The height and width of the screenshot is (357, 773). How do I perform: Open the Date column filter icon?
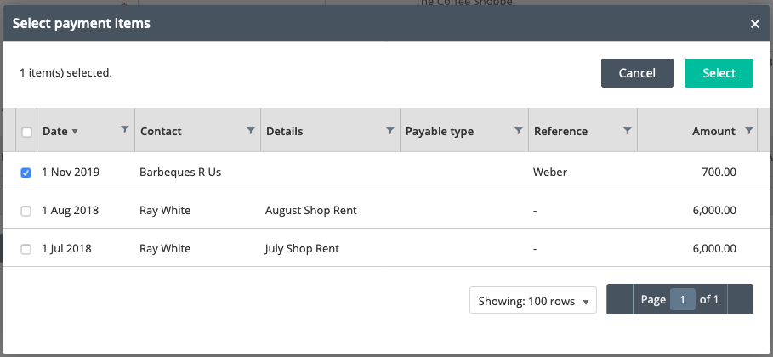(125, 130)
